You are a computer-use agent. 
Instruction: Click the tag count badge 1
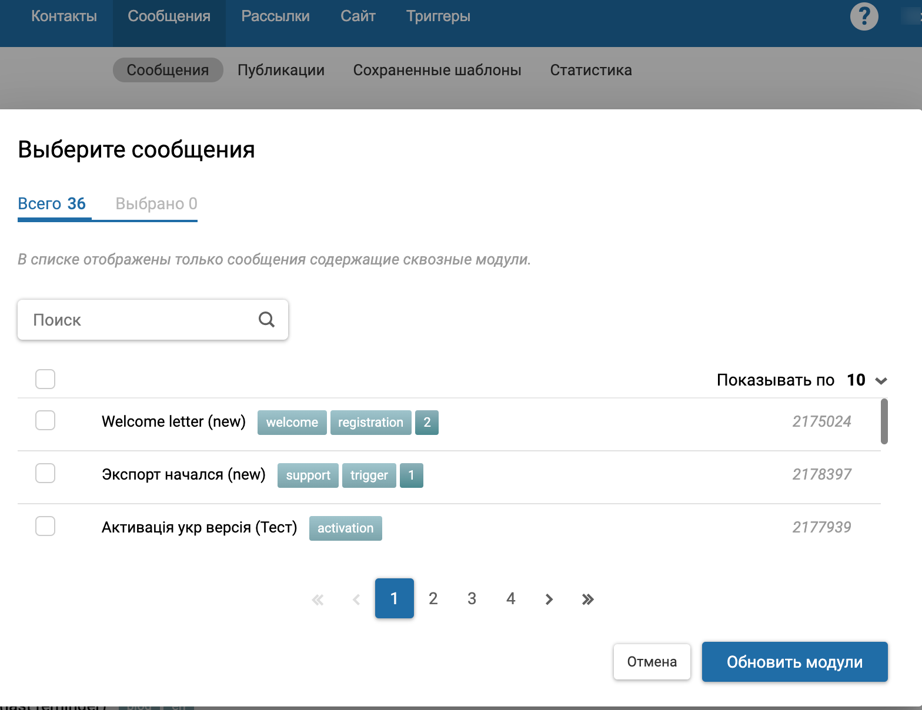click(412, 475)
